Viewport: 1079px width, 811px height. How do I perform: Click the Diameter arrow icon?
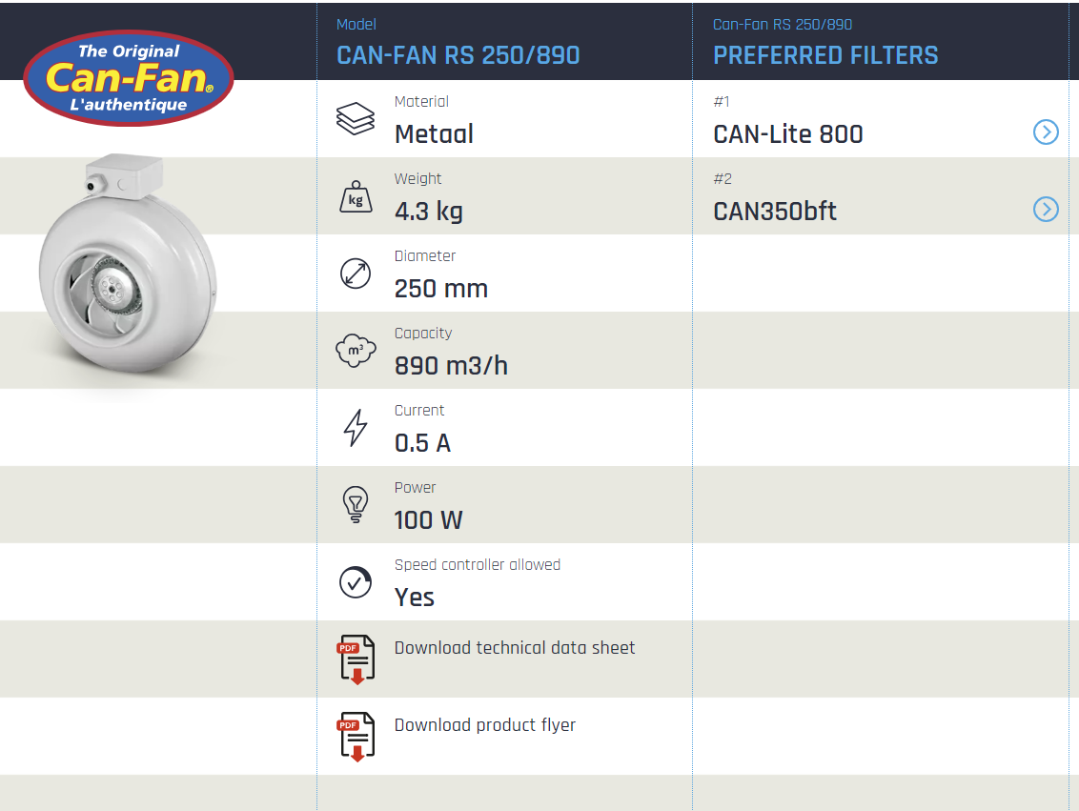pyautogui.click(x=356, y=274)
